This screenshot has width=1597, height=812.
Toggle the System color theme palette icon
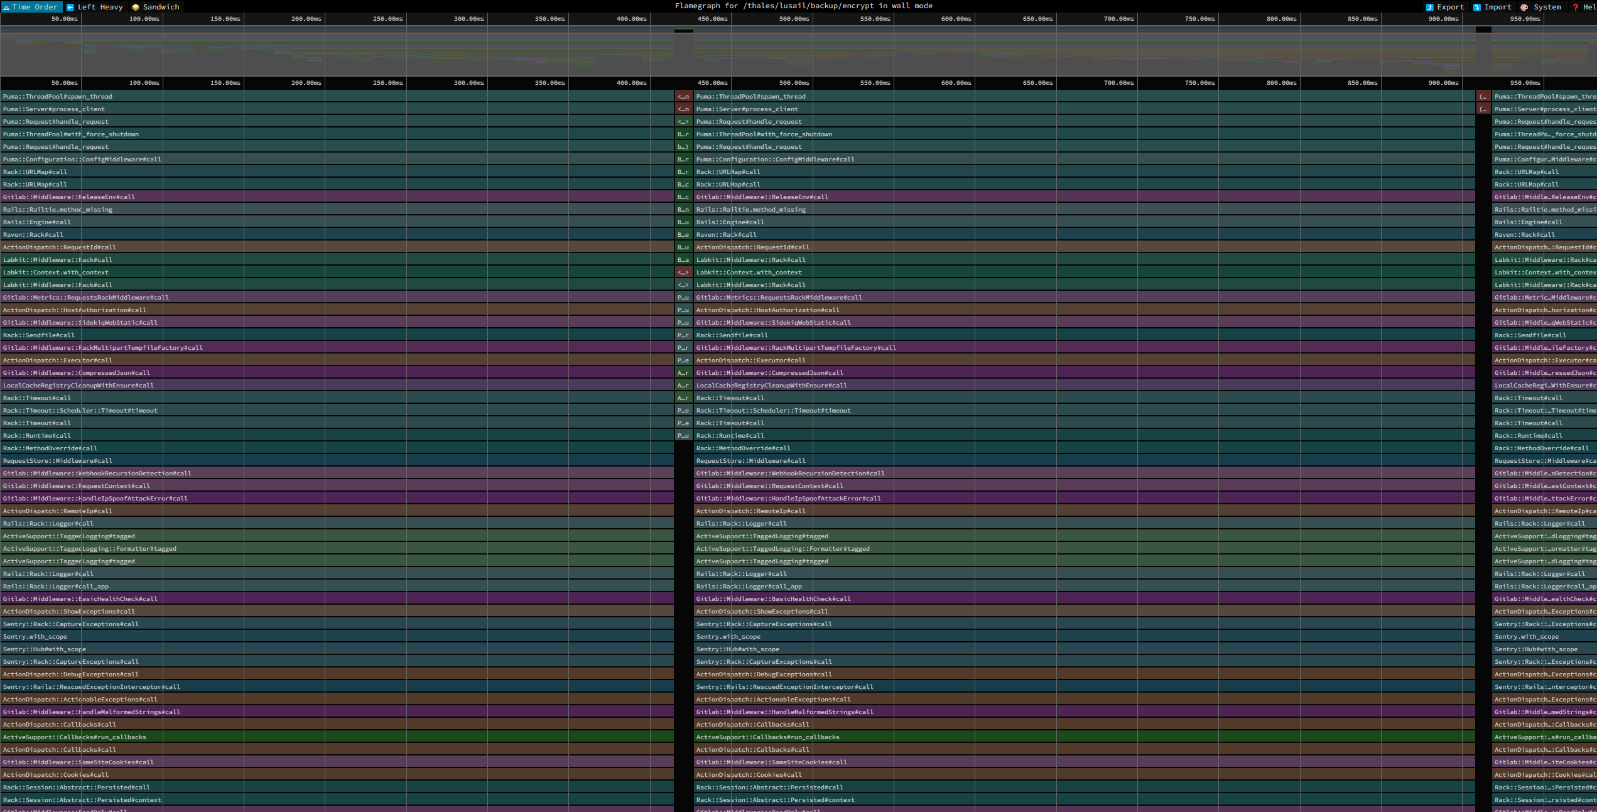point(1524,7)
